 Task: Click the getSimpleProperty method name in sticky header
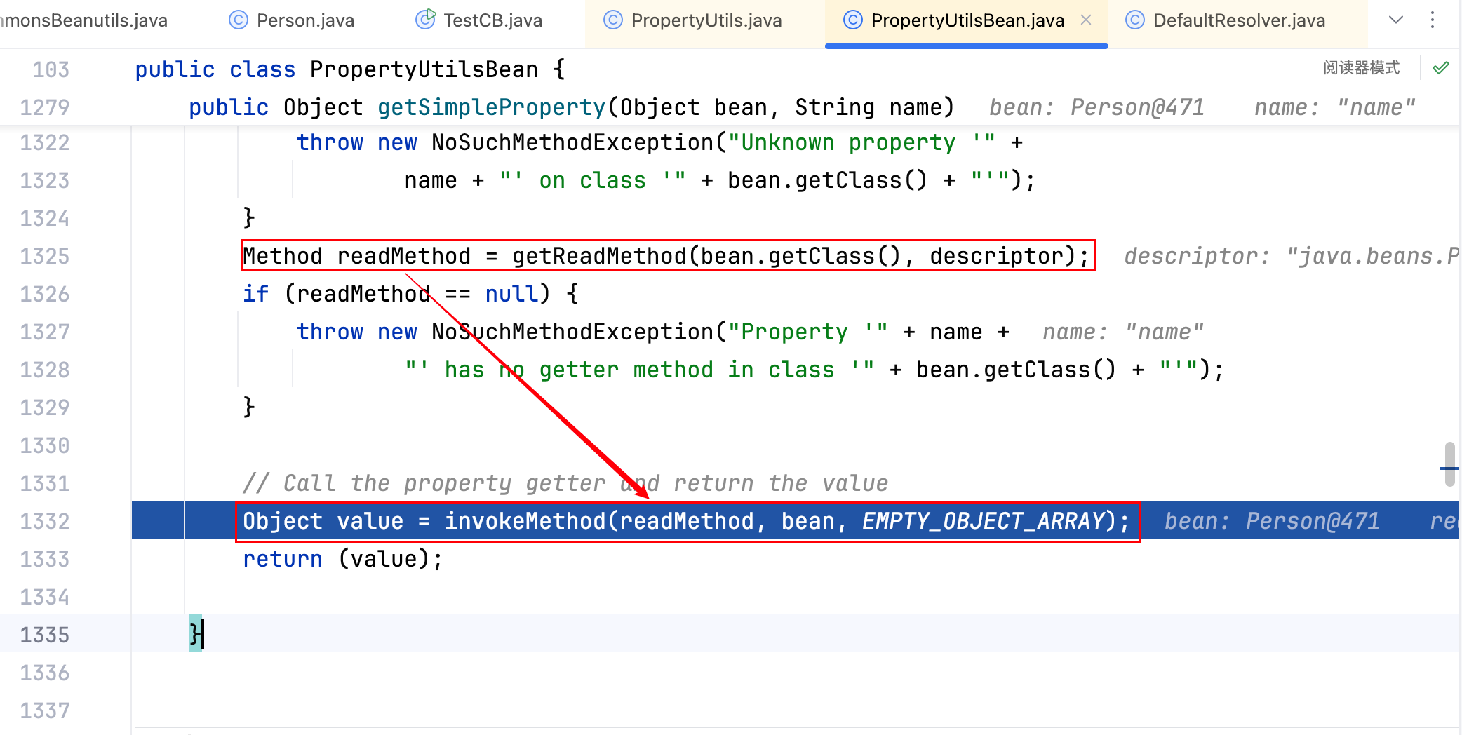(491, 107)
